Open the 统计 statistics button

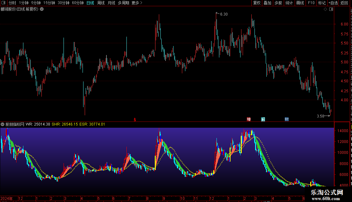289,3
